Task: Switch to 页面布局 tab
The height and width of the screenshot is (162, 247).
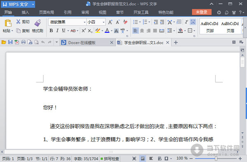Action: tap(47, 12)
